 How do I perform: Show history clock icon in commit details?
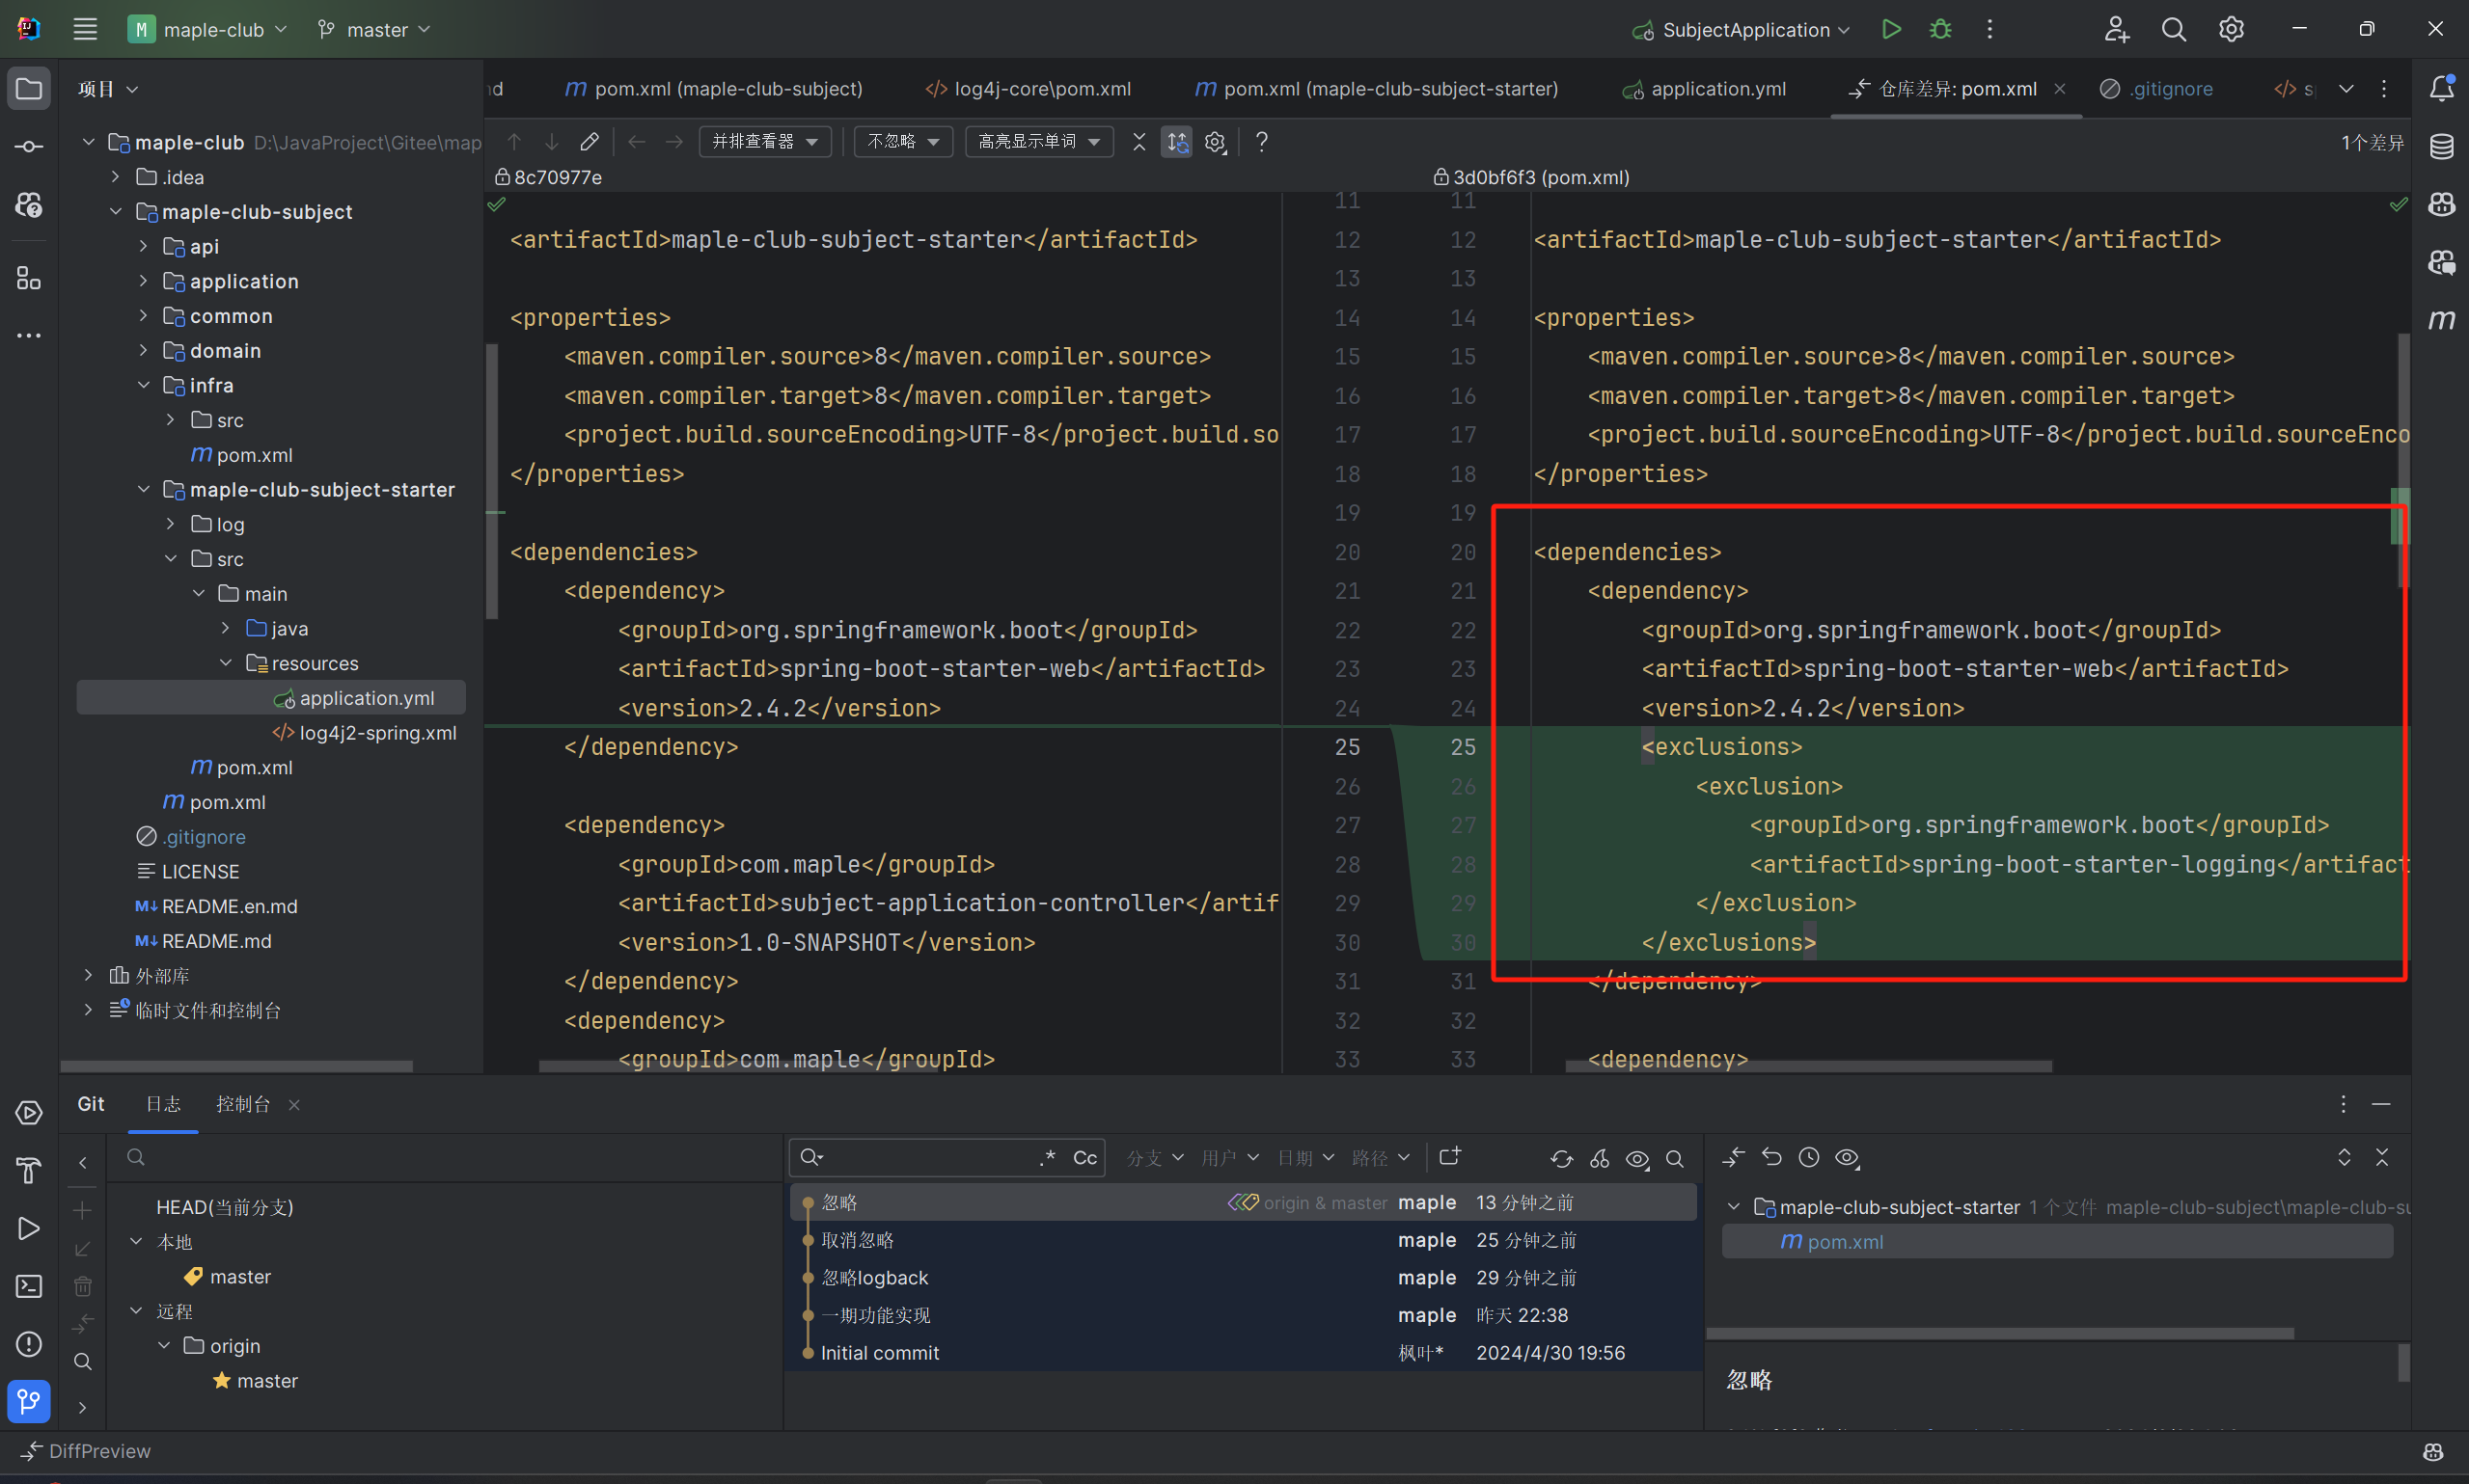click(1809, 1158)
